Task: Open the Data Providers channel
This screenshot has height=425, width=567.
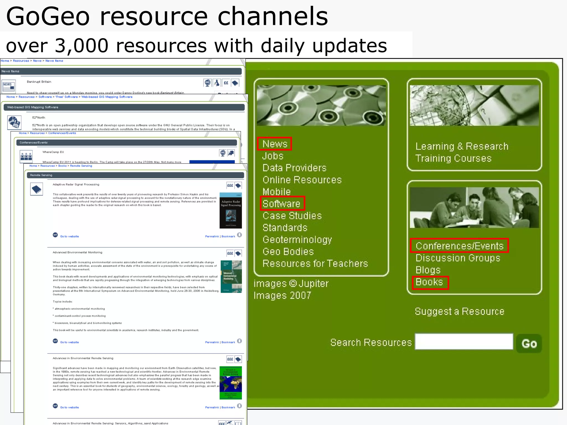Action: click(294, 168)
